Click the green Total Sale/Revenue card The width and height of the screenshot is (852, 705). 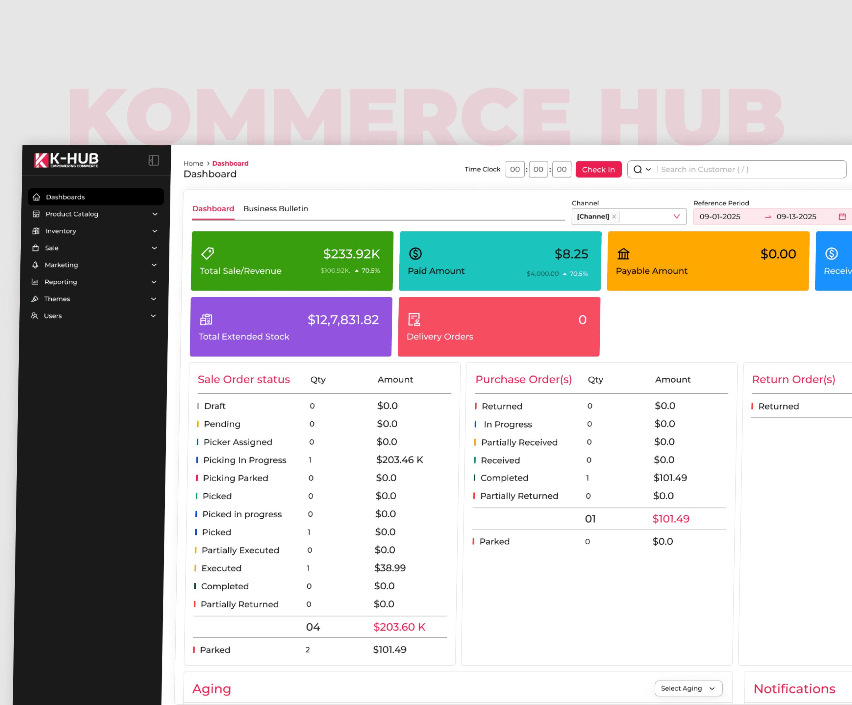(291, 261)
